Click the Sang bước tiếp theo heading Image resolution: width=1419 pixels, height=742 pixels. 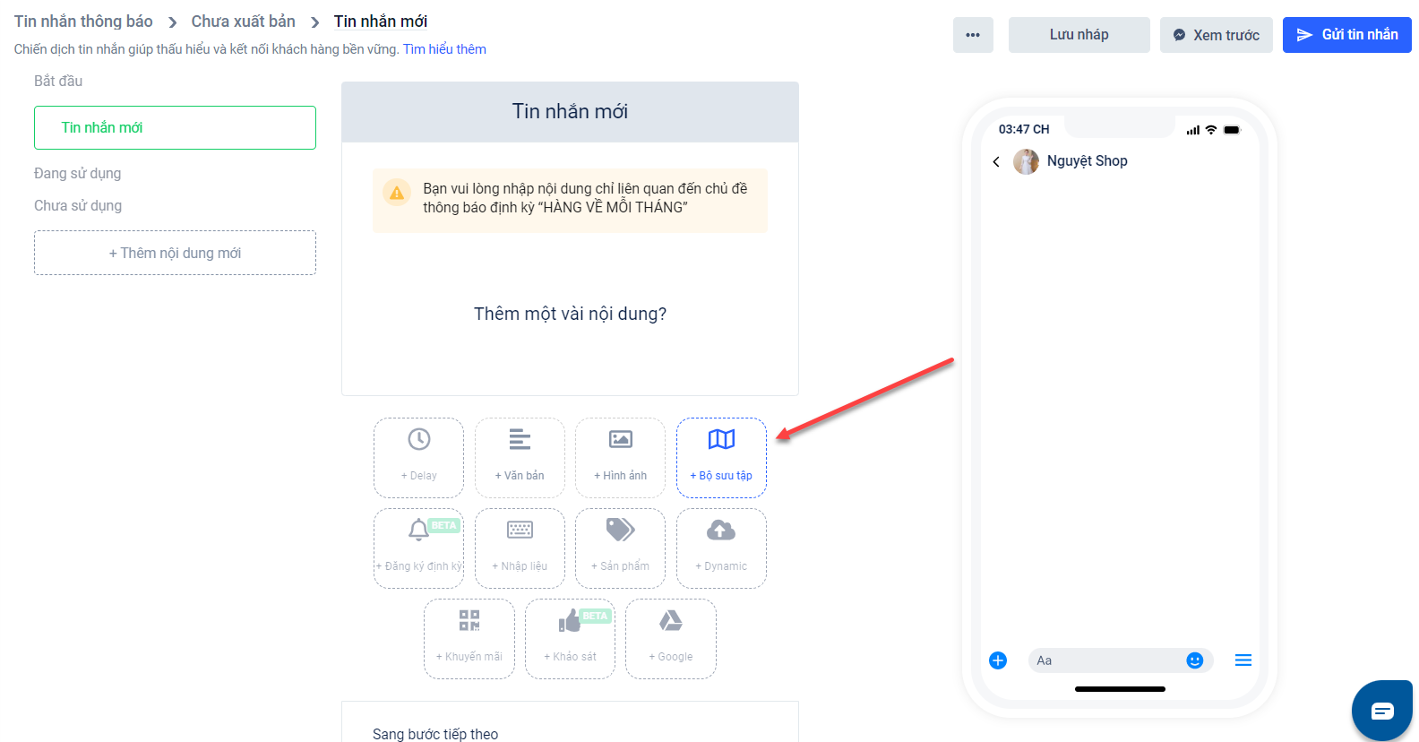click(x=435, y=734)
